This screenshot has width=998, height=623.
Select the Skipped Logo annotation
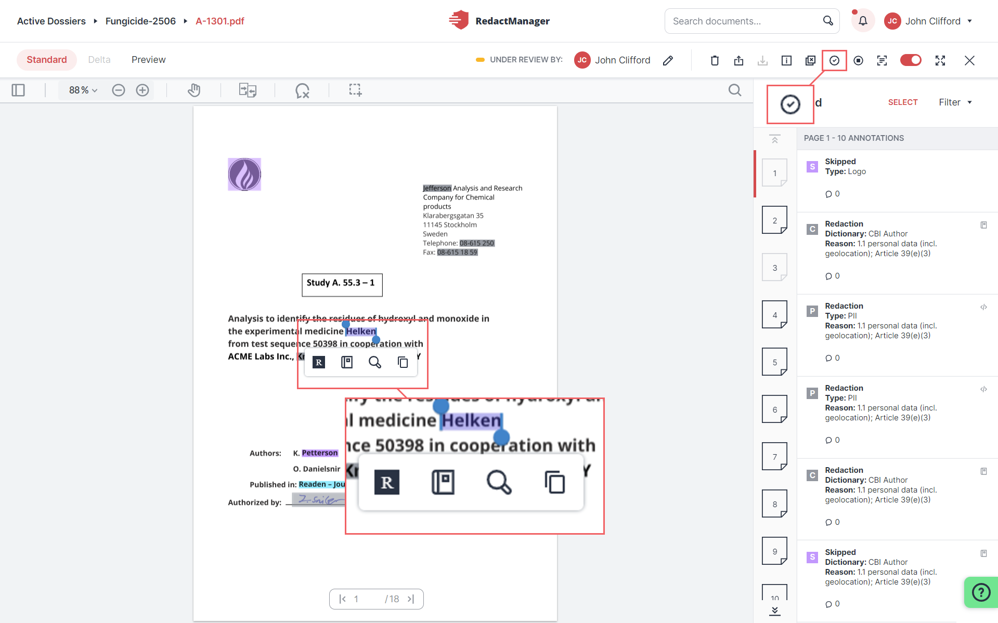coord(897,180)
